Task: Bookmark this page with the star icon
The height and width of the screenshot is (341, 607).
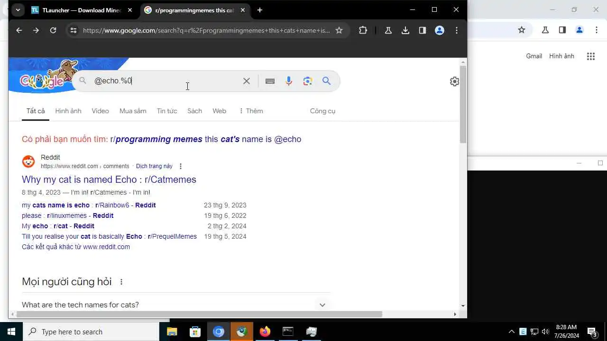Action: [x=339, y=30]
